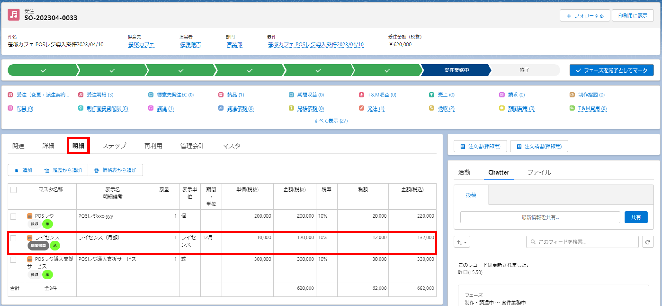Click the green 承 badge in POSレジ row
Image resolution: width=662 pixels, height=306 pixels.
(48, 224)
